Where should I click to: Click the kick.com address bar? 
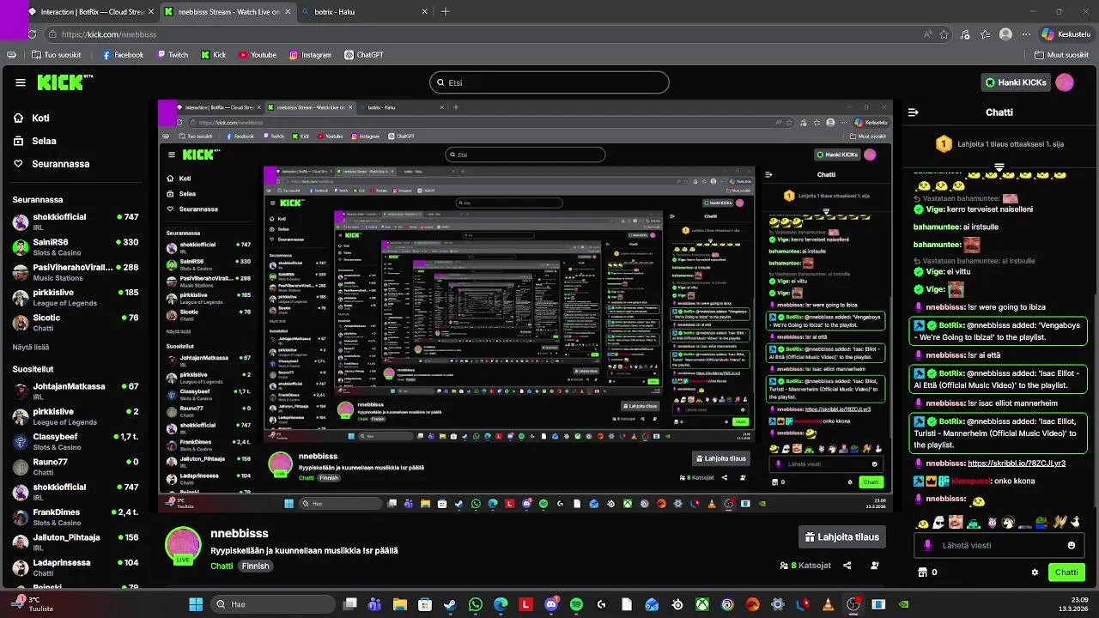(481, 34)
